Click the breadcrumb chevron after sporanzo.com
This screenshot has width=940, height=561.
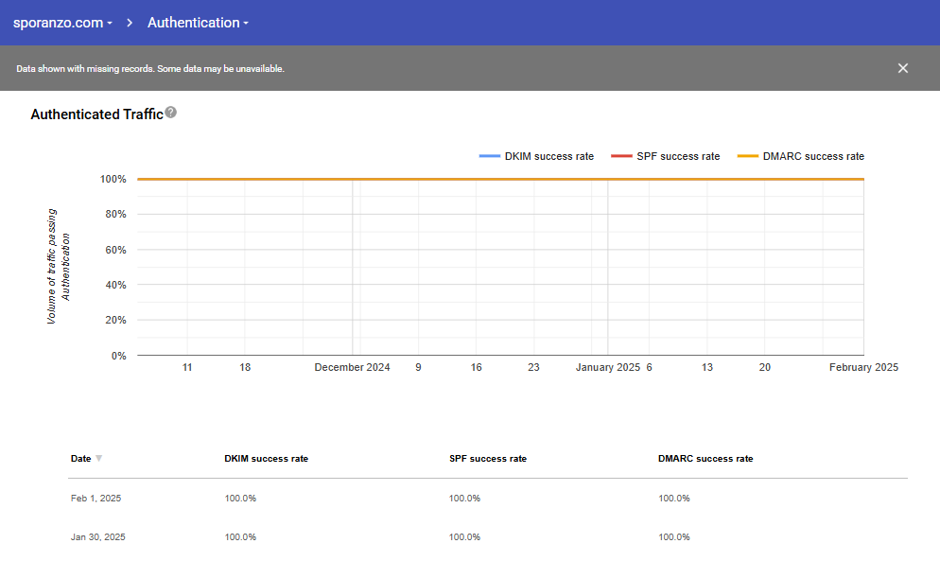tap(130, 23)
